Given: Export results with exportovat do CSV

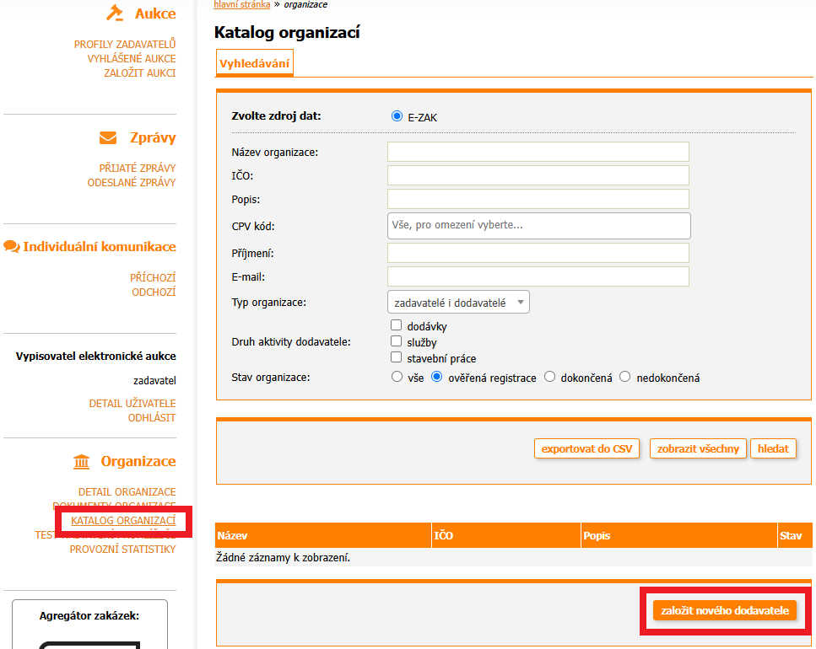Looking at the screenshot, I should [x=587, y=448].
